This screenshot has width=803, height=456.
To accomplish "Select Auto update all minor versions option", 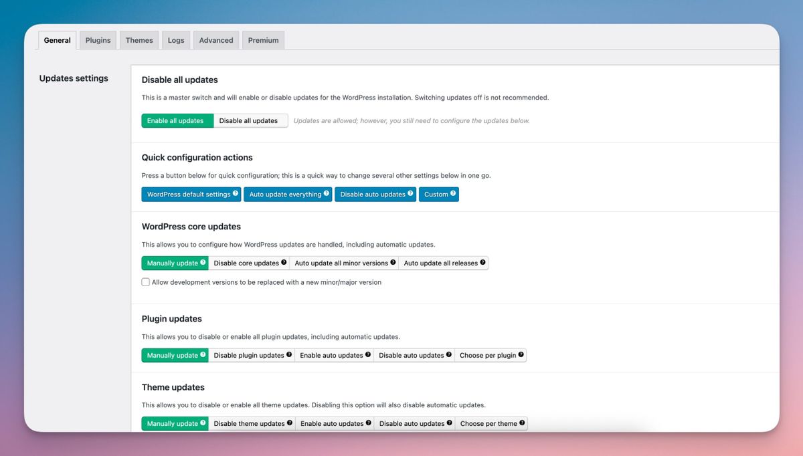I will (x=341, y=263).
